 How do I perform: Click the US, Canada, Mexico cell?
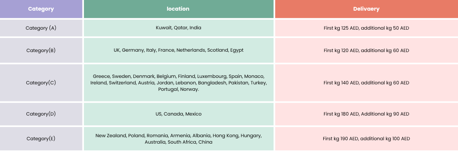coord(178,114)
